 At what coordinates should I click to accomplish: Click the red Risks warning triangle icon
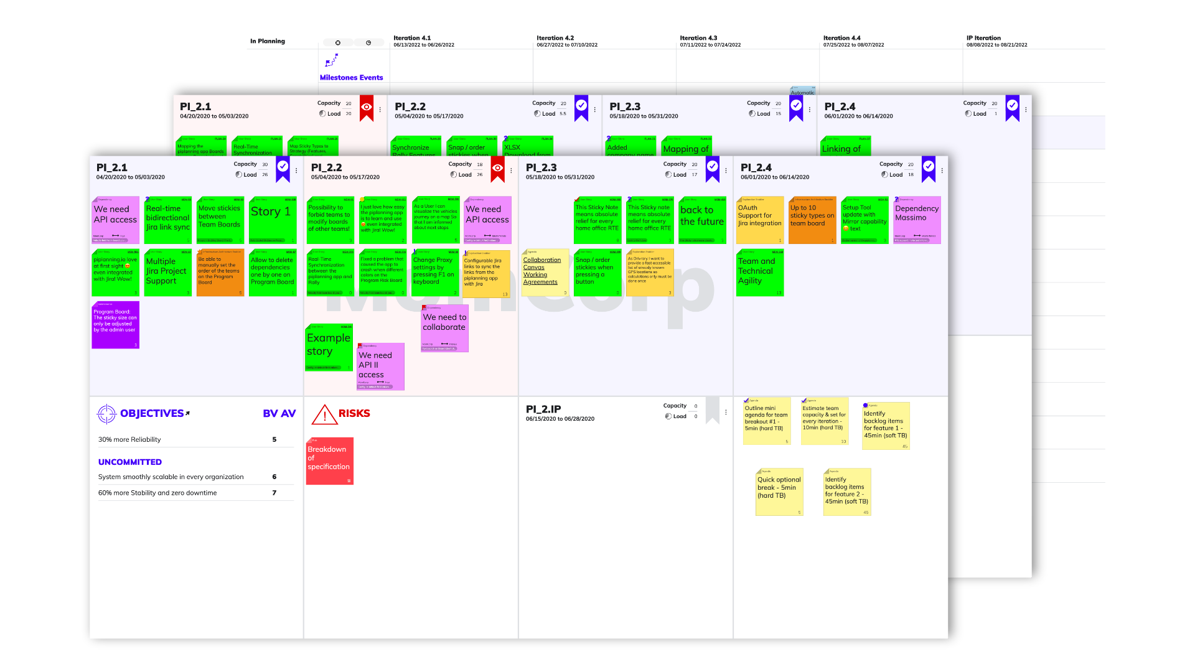(x=324, y=414)
